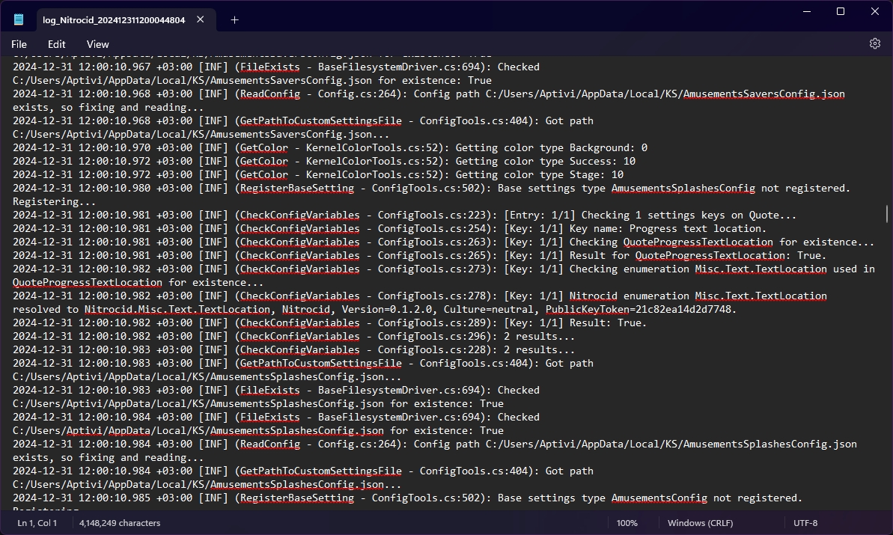This screenshot has height=535, width=893.
Task: Click the vertical scrollbar thumb
Action: click(x=888, y=213)
